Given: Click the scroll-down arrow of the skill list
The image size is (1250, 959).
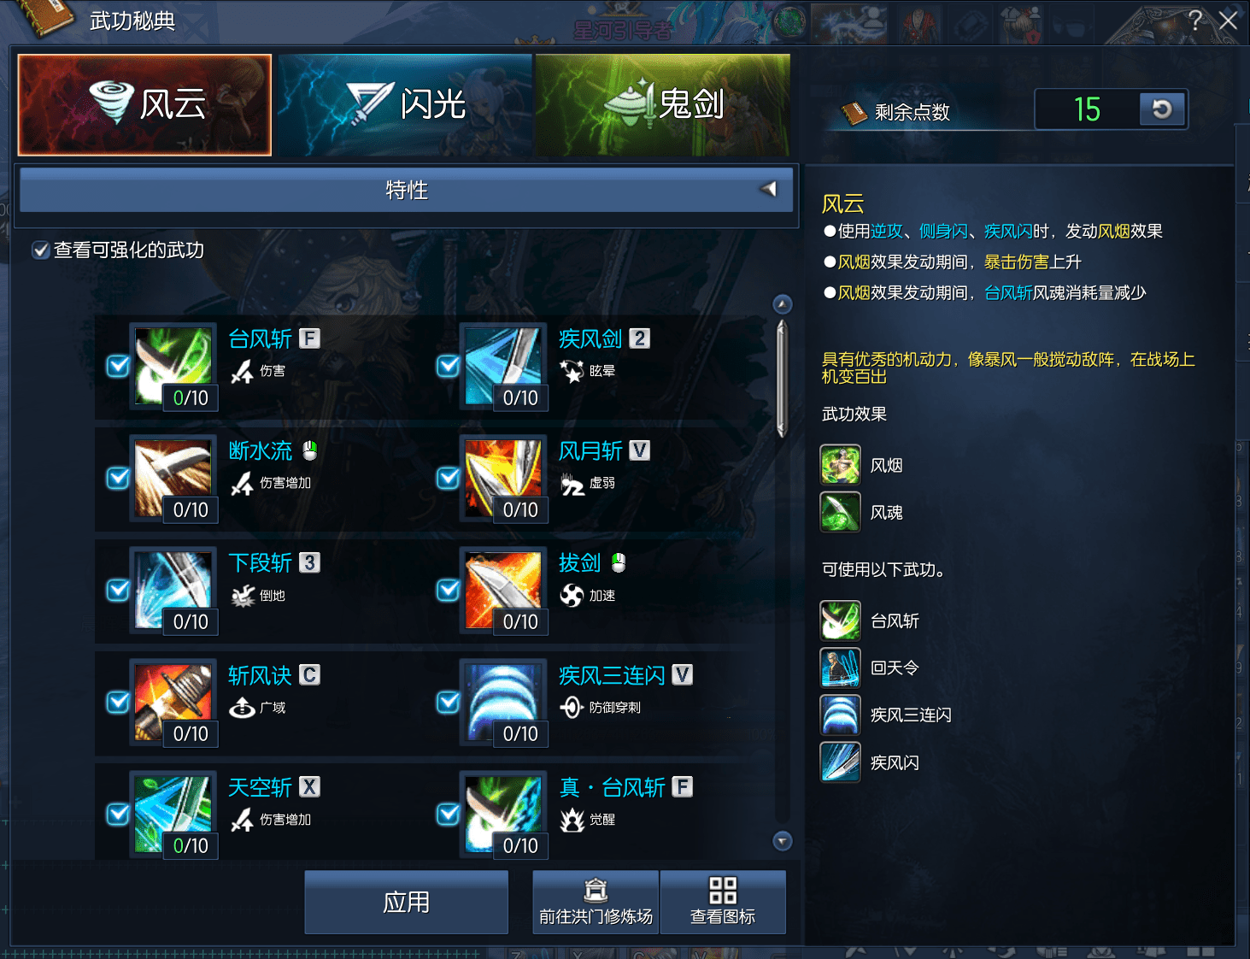Looking at the screenshot, I should click(782, 841).
